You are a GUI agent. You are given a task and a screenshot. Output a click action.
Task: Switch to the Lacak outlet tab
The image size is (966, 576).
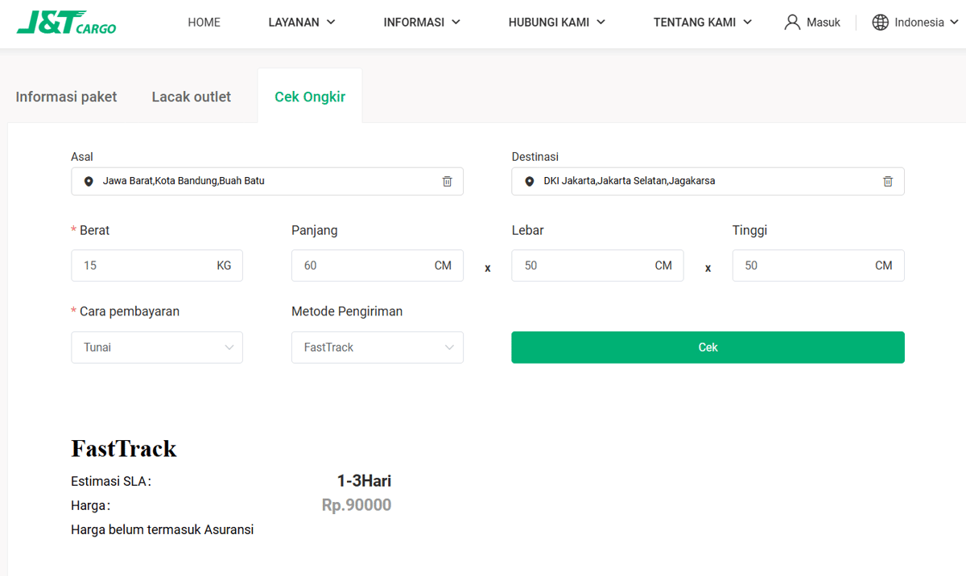(x=192, y=97)
